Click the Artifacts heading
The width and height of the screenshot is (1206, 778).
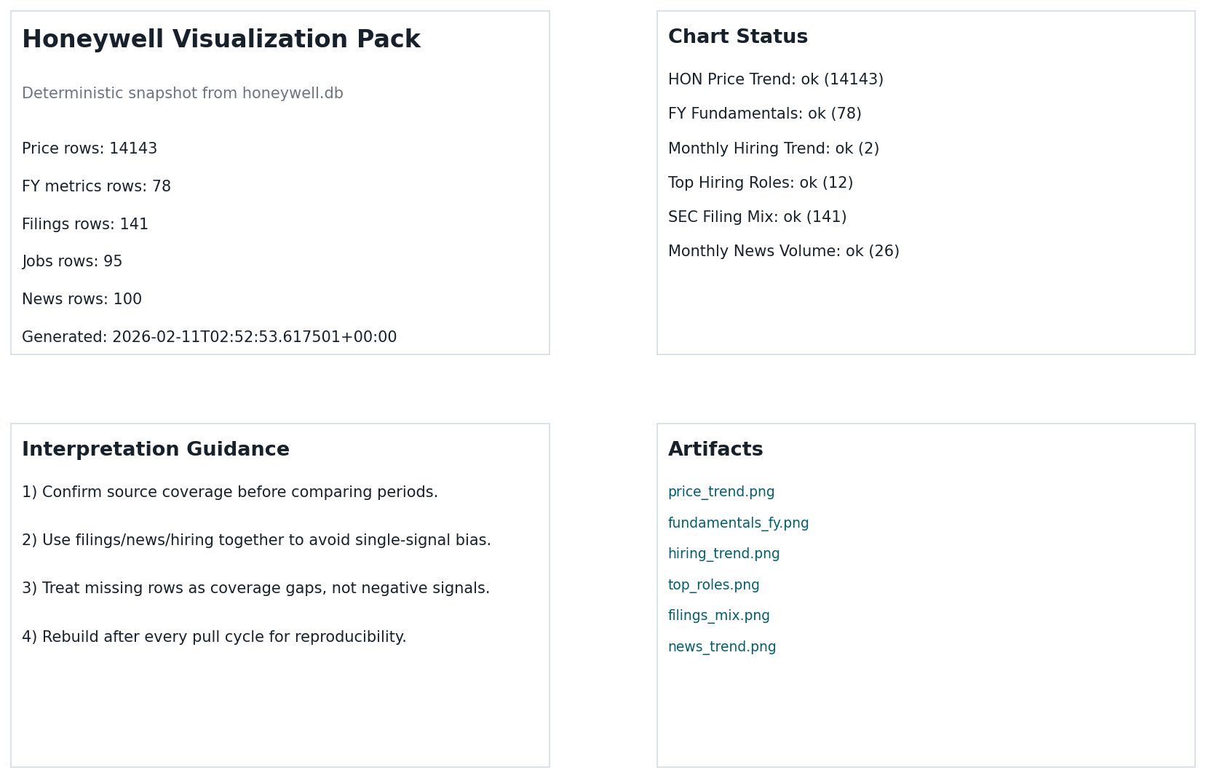point(715,450)
